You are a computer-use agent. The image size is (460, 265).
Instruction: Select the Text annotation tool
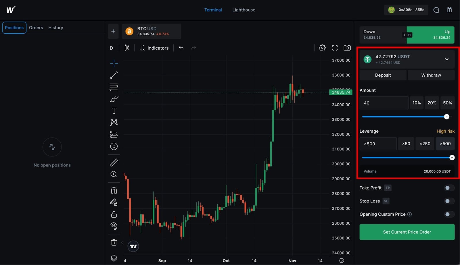coord(114,111)
